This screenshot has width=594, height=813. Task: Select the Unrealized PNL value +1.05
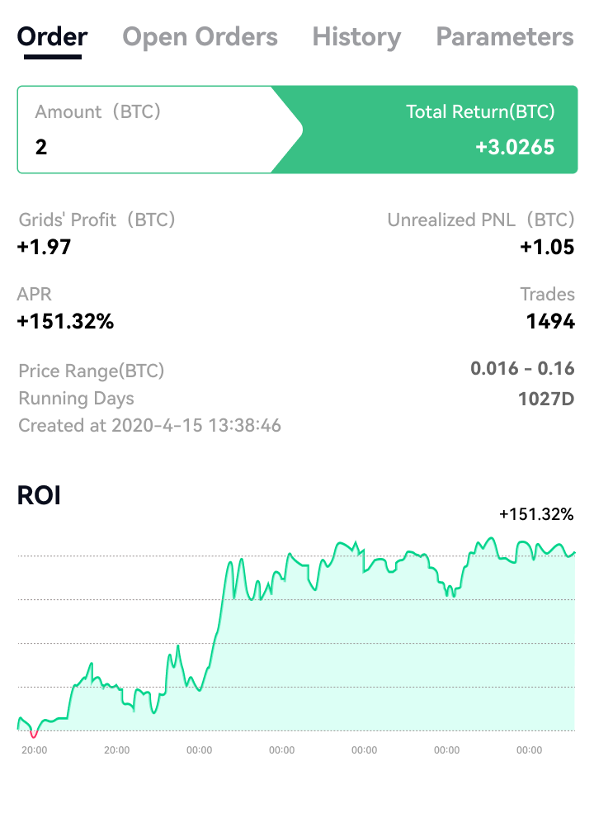point(547,246)
